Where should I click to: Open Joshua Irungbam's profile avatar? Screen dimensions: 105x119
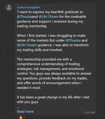[9, 8]
